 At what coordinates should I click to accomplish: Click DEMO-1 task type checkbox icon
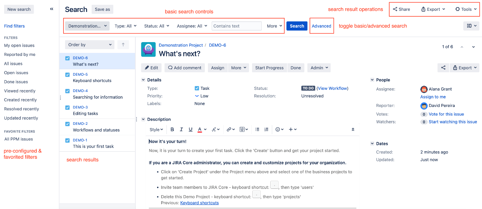click(67, 140)
